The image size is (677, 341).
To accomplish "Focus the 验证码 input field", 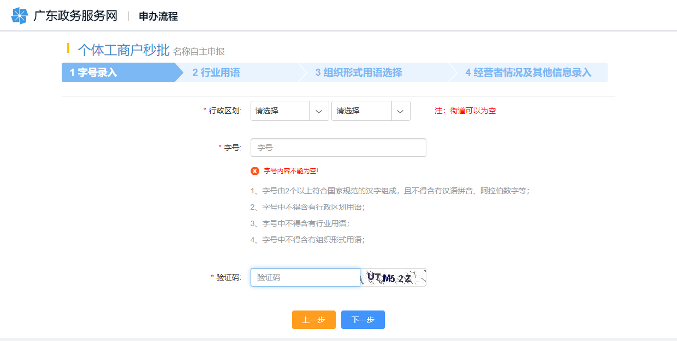I will pos(305,277).
